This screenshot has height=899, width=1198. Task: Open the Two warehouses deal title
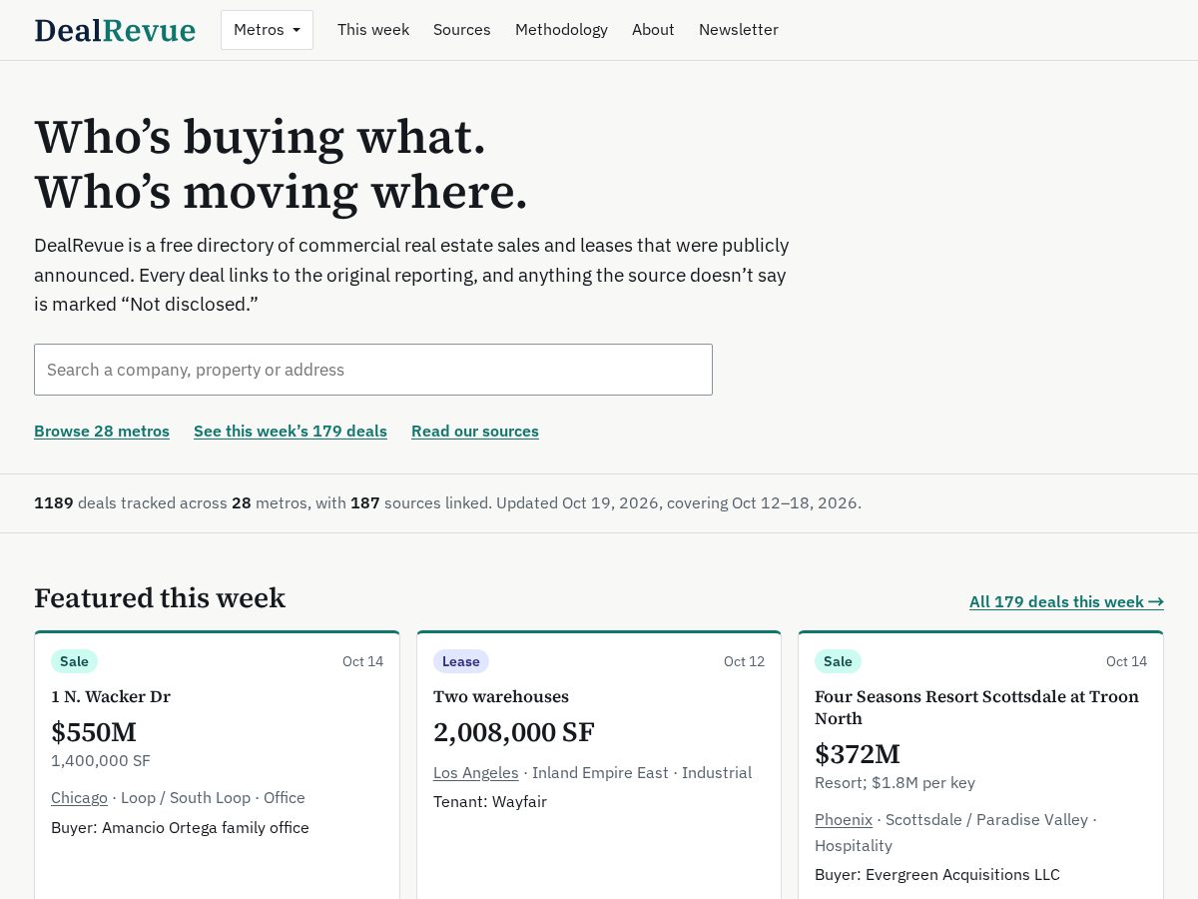(501, 696)
